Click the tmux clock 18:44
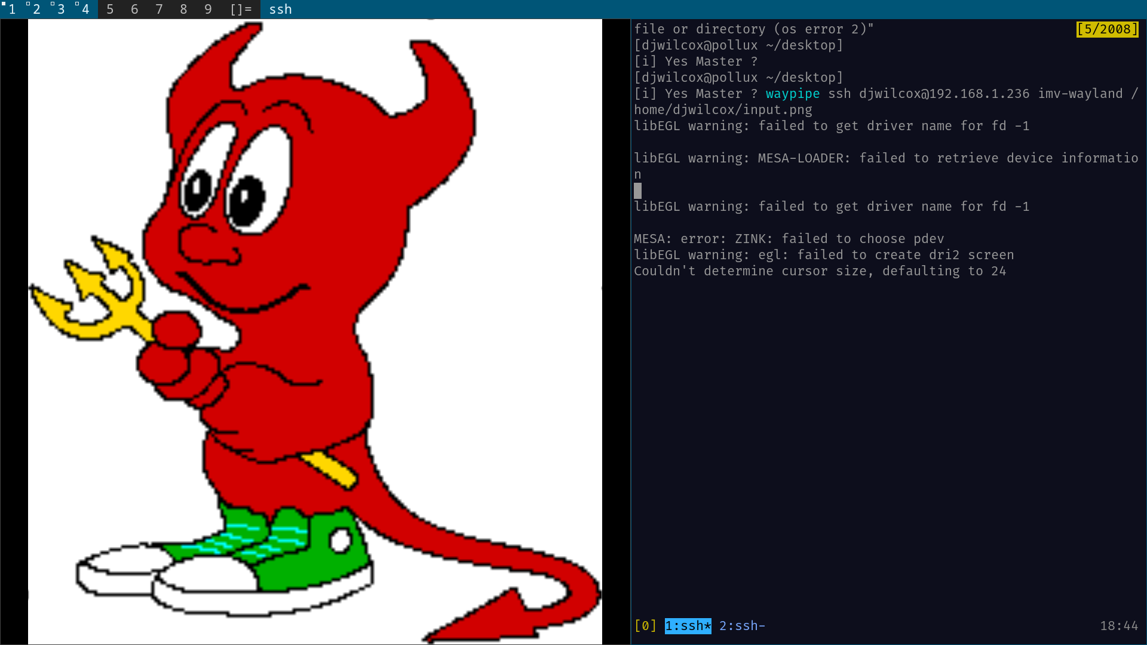The width and height of the screenshot is (1147, 645). 1119,626
